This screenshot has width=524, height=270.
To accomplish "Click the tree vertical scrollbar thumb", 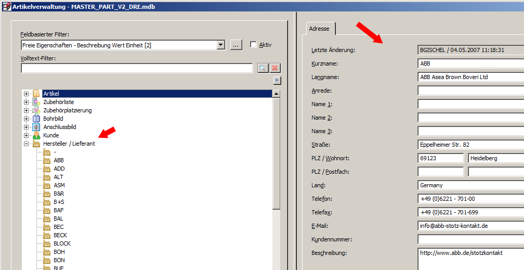I will click(x=277, y=154).
